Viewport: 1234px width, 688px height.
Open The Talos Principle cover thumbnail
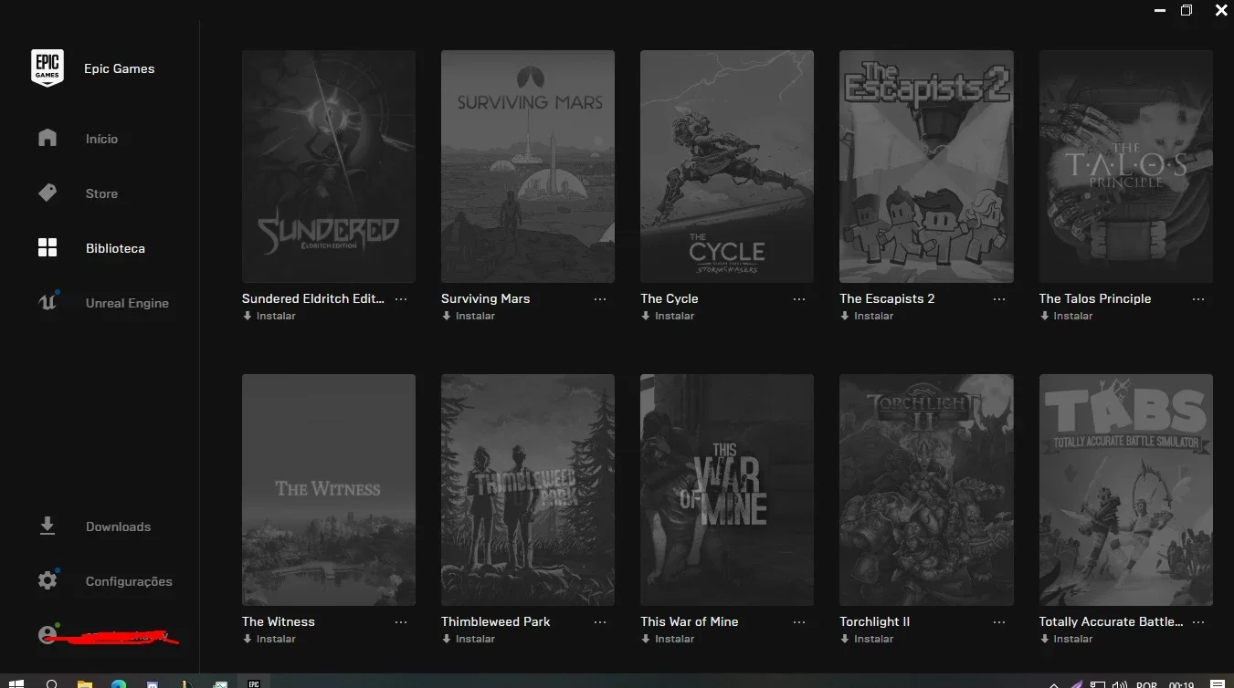click(x=1126, y=166)
